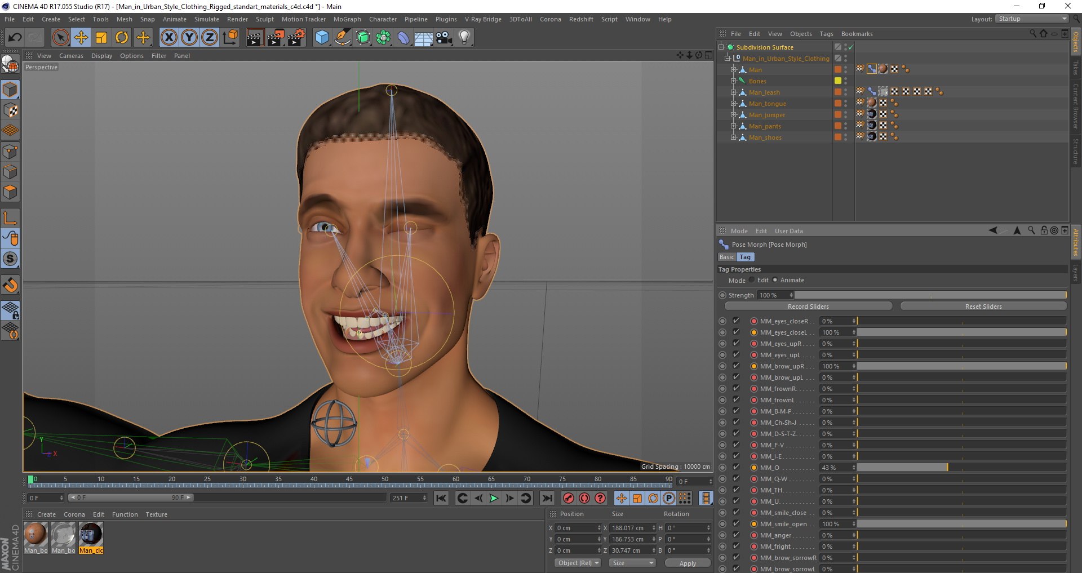Open the viewport Cameras menu
1082x573 pixels.
[x=71, y=56]
